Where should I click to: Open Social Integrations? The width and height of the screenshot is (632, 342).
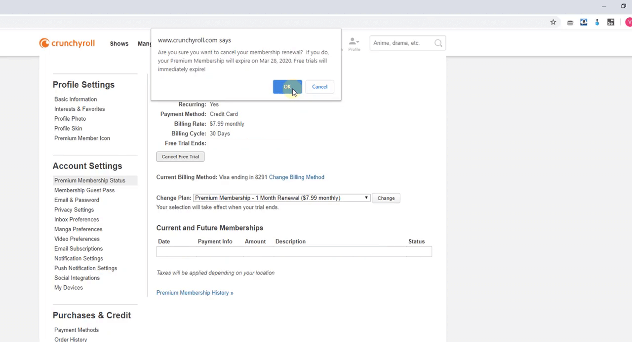coord(77,278)
